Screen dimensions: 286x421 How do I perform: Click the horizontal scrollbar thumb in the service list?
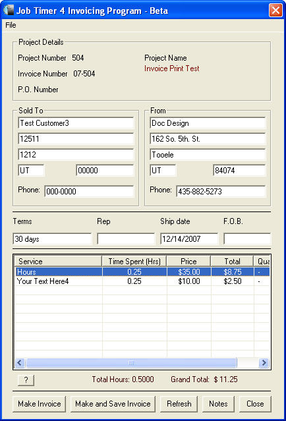click(x=131, y=363)
